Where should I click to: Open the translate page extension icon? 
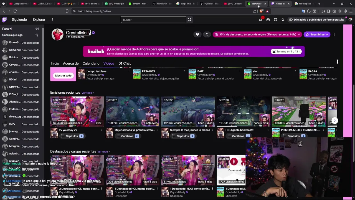tap(303, 11)
